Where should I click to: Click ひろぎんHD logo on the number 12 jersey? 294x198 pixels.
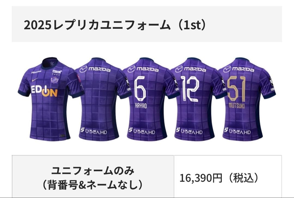189,131
